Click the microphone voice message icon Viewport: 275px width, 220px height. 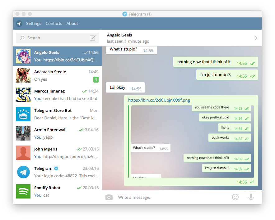pyautogui.click(x=251, y=197)
